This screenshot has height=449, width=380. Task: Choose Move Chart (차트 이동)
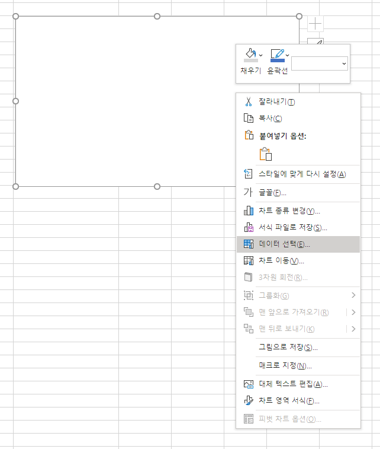click(x=298, y=260)
